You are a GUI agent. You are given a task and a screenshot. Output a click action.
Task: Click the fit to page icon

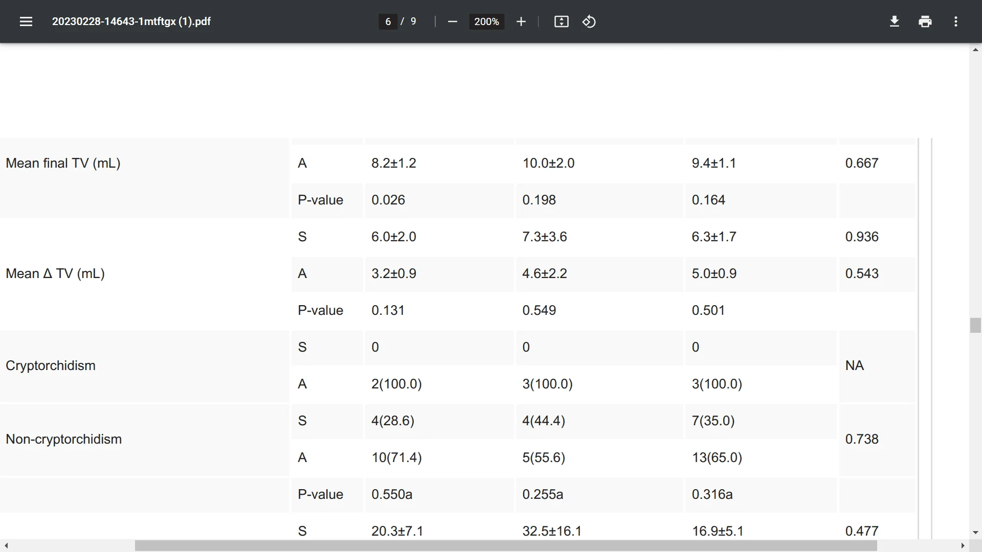[562, 21]
